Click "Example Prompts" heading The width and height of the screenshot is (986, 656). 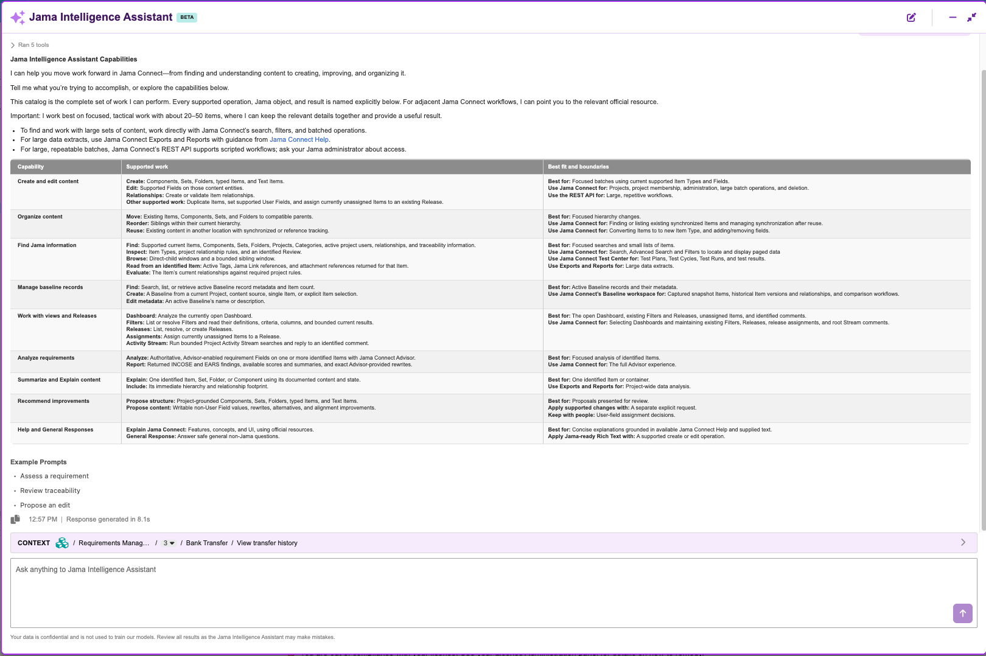point(38,462)
